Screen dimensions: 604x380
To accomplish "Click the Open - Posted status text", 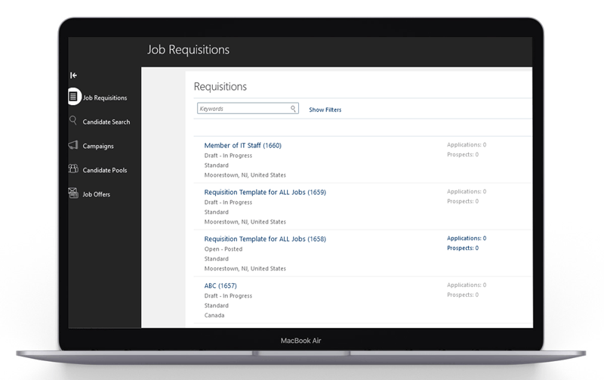I will point(223,249).
